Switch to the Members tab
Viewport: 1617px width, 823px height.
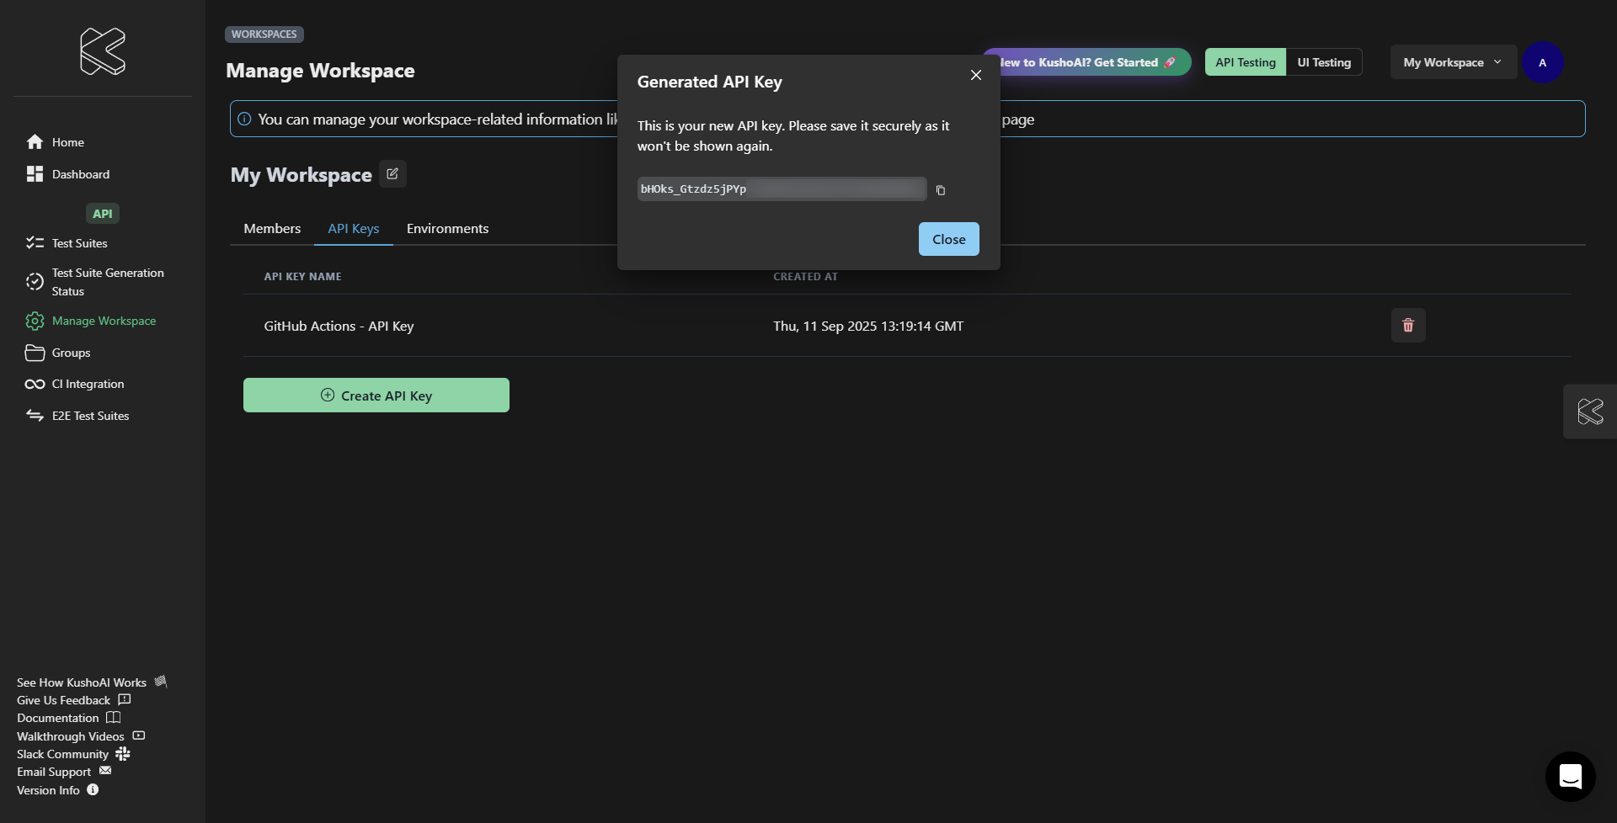pos(272,228)
